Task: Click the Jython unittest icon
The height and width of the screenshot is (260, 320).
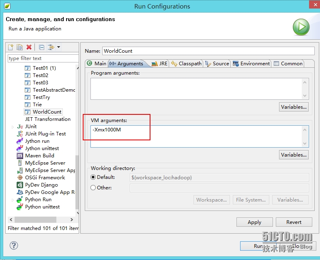Action: pos(20,148)
